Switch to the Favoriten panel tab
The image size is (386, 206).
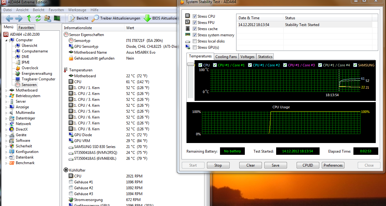[26, 28]
